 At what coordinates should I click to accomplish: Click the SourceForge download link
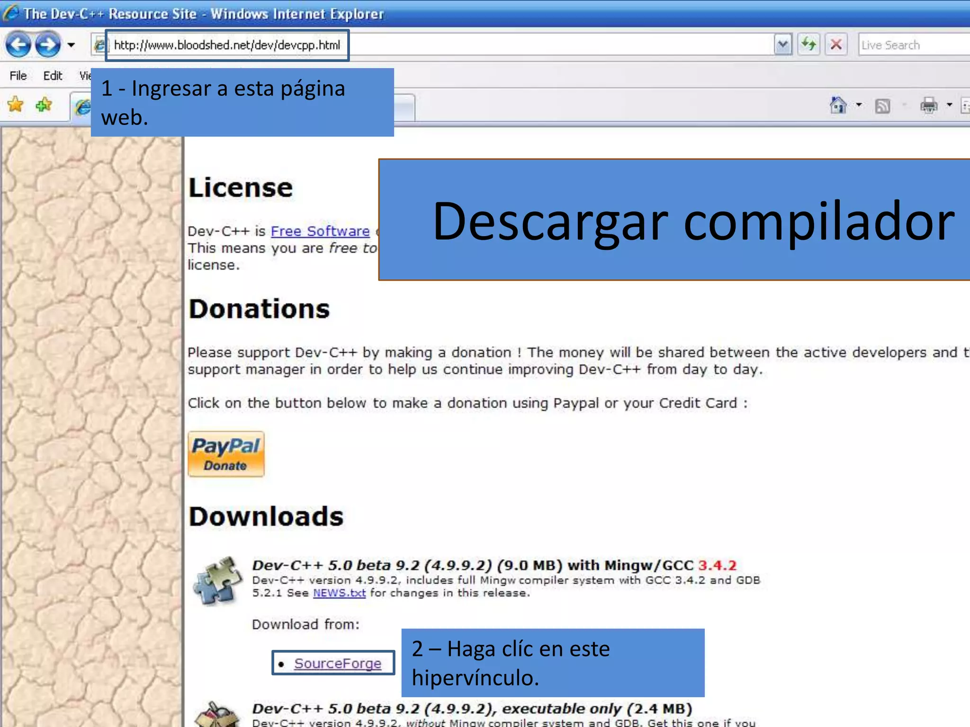[337, 663]
